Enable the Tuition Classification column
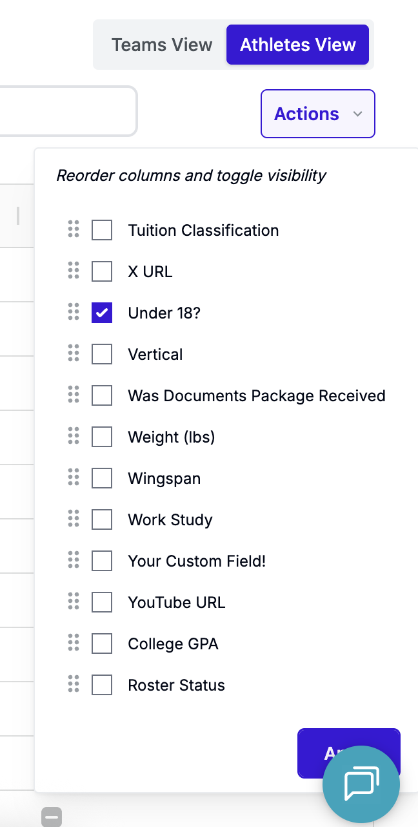Viewport: 418px width, 827px height. (102, 230)
